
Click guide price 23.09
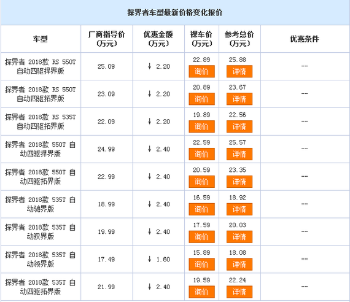[106, 94]
